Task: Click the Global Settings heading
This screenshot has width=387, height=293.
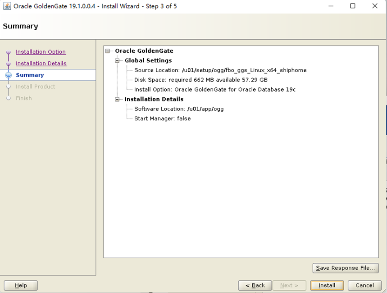Action: tap(148, 60)
